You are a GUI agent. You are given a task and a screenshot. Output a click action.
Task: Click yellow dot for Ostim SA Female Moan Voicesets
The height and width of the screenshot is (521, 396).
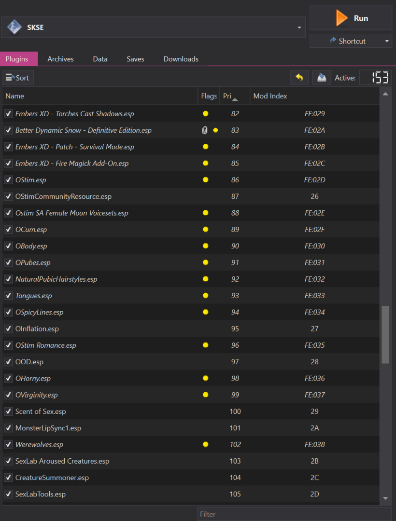205,213
